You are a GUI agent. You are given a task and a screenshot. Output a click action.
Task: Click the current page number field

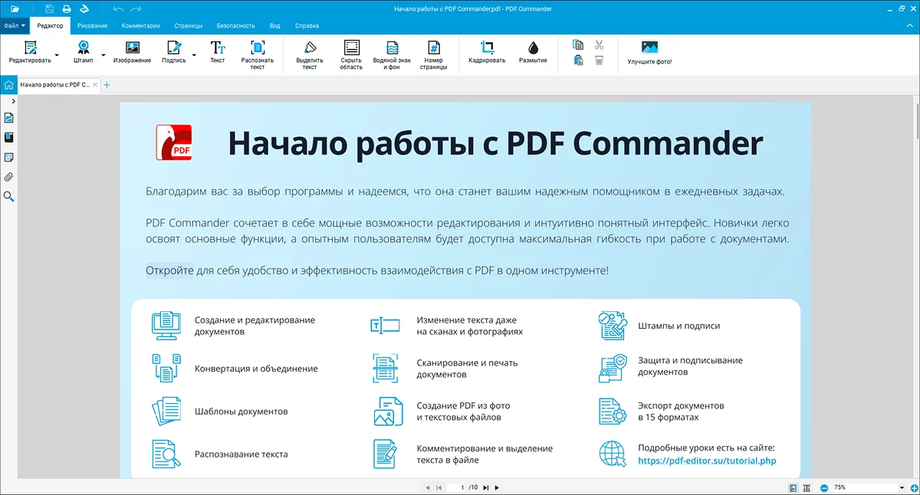click(457, 487)
